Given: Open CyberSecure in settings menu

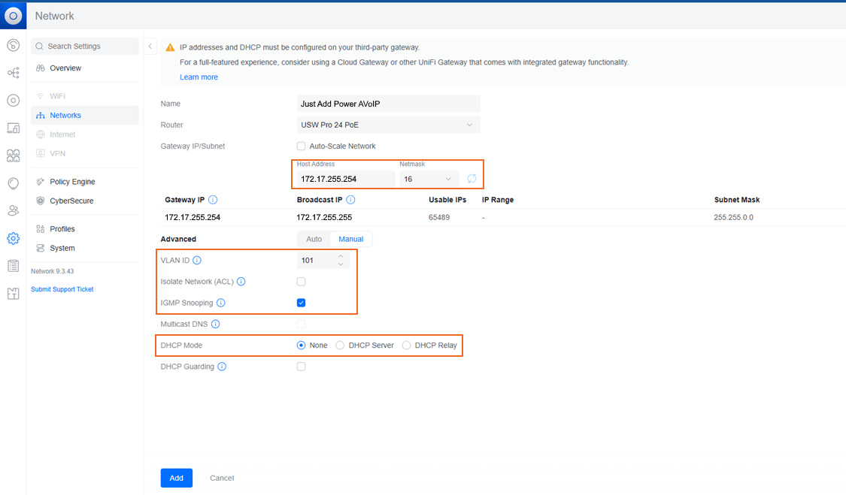Looking at the screenshot, I should (x=85, y=201).
